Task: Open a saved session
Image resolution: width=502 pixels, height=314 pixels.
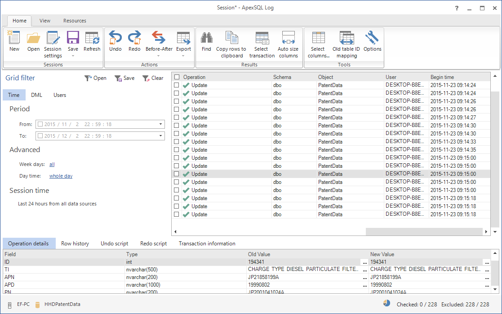Action: [33, 41]
